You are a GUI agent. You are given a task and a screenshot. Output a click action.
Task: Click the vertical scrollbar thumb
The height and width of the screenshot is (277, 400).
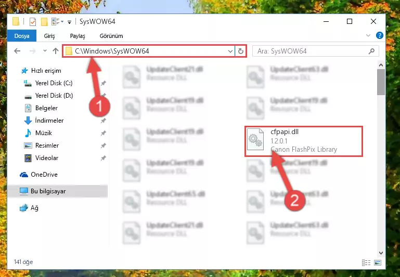(x=381, y=82)
